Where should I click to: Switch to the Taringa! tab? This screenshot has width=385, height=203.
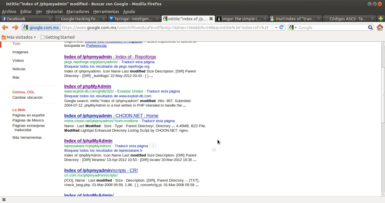coord(134,19)
